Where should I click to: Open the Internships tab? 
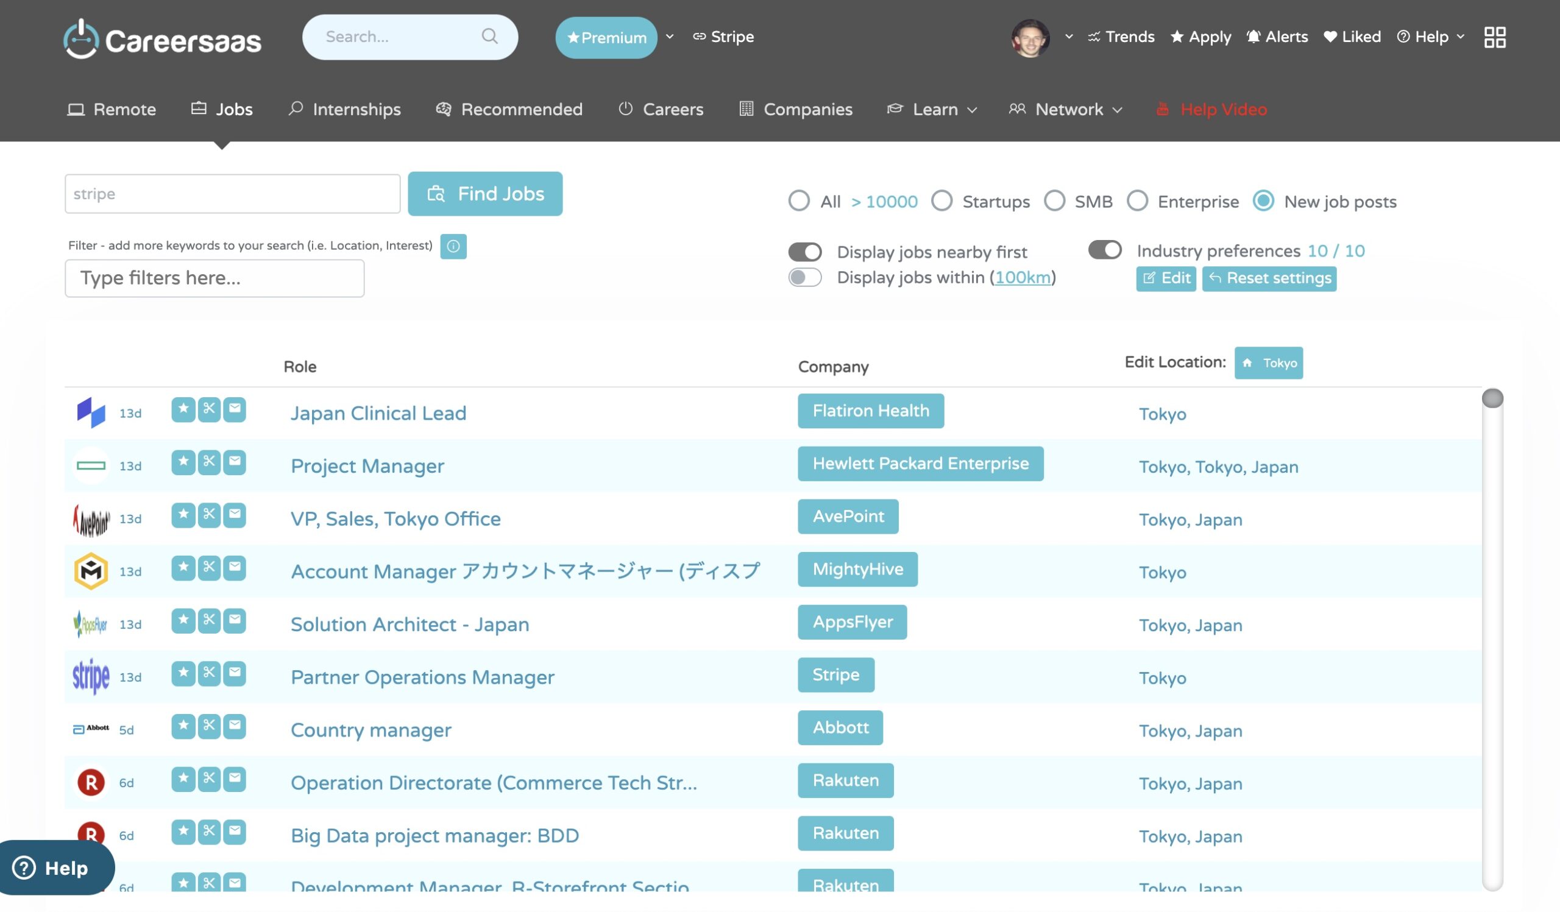click(344, 110)
